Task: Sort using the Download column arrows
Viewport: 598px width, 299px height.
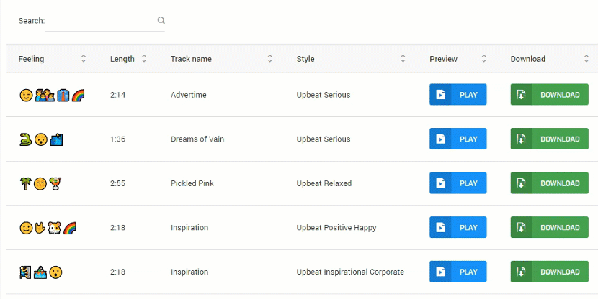Action: coord(587,59)
